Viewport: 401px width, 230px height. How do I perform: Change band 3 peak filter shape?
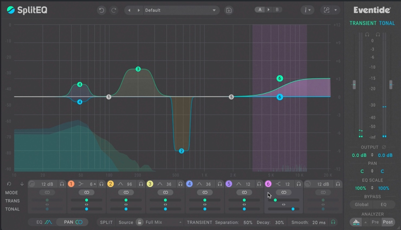click(x=160, y=184)
